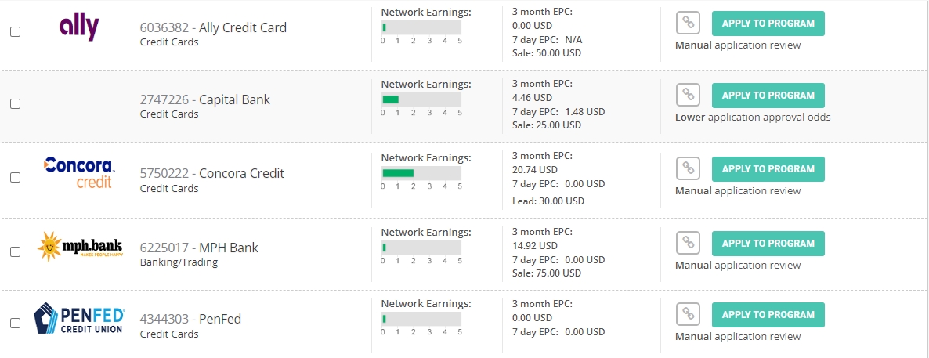Click the link icon for Concora Credit
Image resolution: width=929 pixels, height=358 pixels.
pos(688,169)
